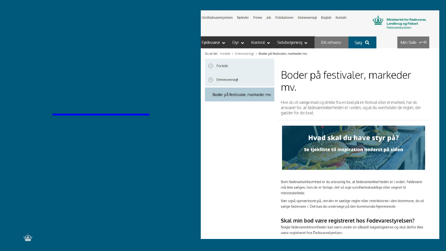446x251 pixels.
Task: Click the ministry crown logo in website header
Action: pos(378,21)
